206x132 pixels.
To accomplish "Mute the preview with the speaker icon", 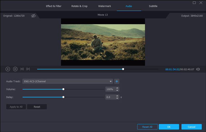I will point(198,69).
